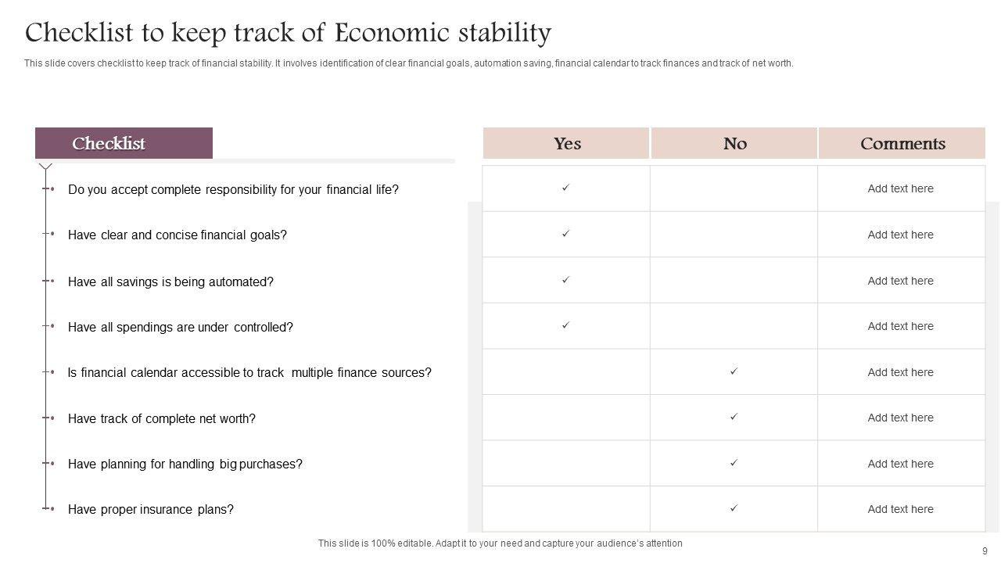Click 'Add text here' for net worth row

point(900,418)
